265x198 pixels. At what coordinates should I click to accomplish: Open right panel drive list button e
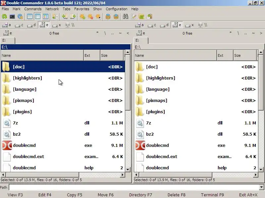coord(140,33)
